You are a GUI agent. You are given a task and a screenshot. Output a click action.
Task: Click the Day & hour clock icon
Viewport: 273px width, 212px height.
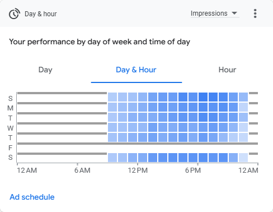(x=15, y=13)
